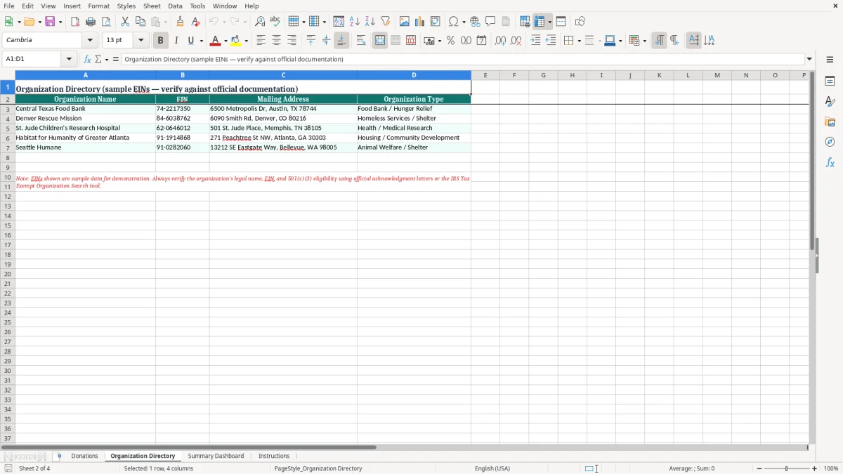Click the zoom-in plus button
This screenshot has height=474, width=843.
click(x=815, y=468)
